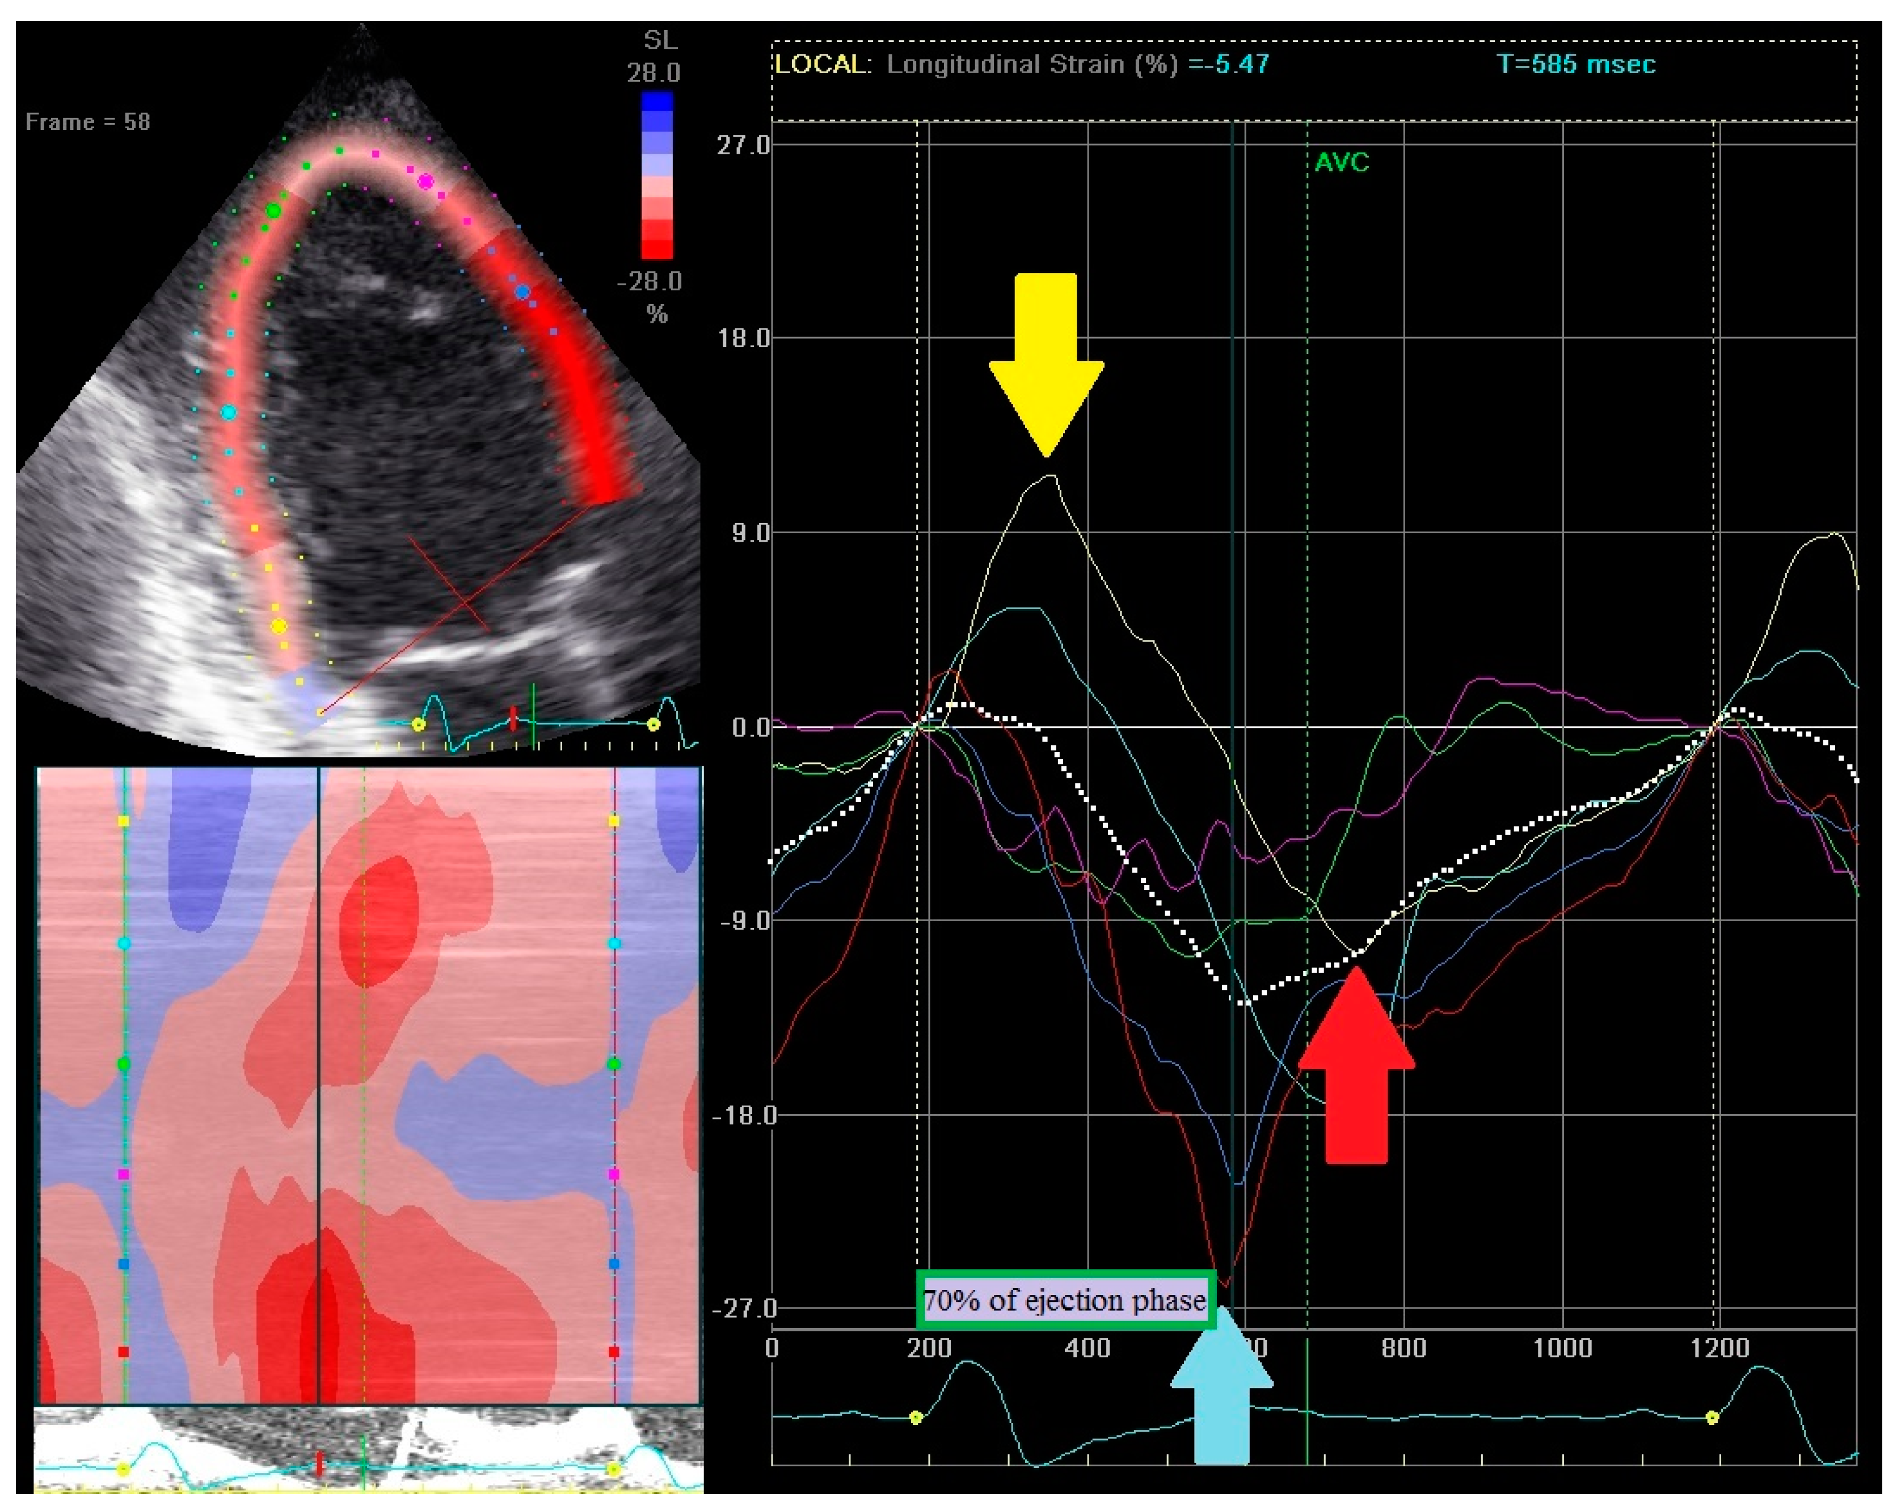This screenshot has height=1506, width=1901.
Task: Select the large yellow segment dot near base
Action: pyautogui.click(x=279, y=626)
